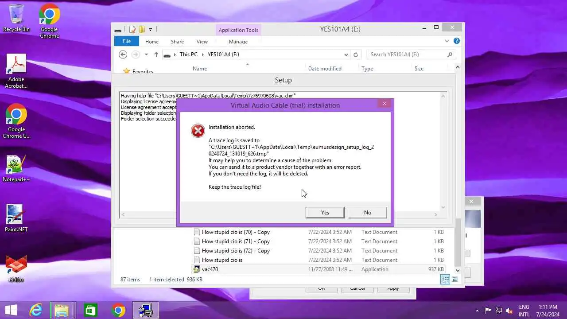Open the Manage tab under Application Tools
567x319 pixels.
click(238, 42)
